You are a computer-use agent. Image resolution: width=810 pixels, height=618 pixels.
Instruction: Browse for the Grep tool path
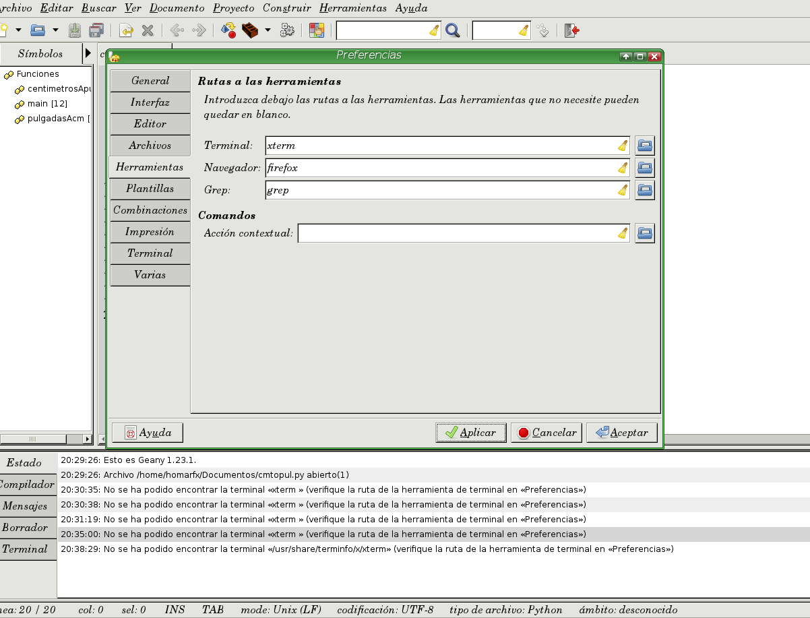pyautogui.click(x=645, y=190)
